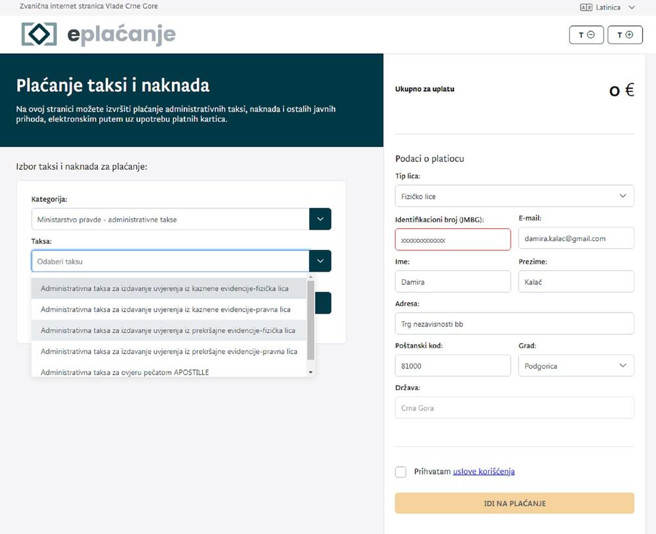Select kaznene evidencije-fizička lica taksa option
The image size is (656, 534).
165,289
